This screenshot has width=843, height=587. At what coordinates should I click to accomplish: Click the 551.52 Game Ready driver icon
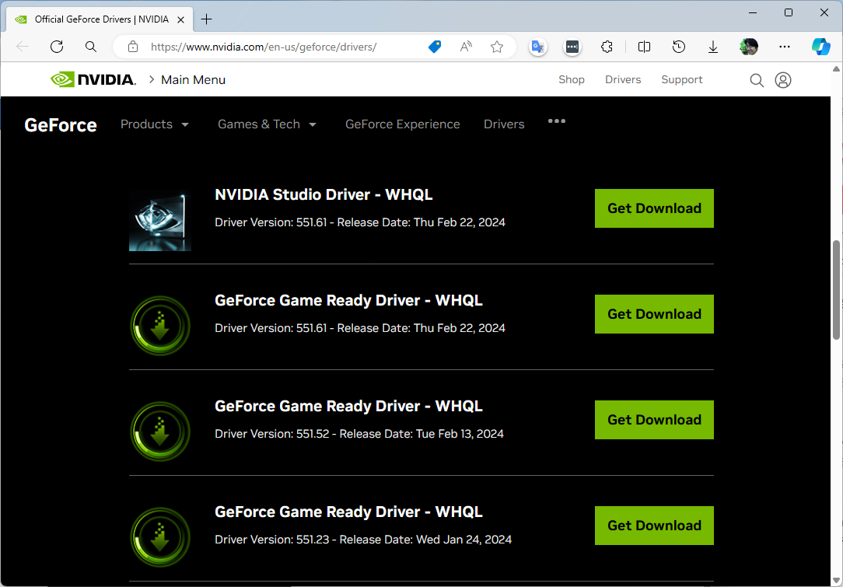(160, 431)
